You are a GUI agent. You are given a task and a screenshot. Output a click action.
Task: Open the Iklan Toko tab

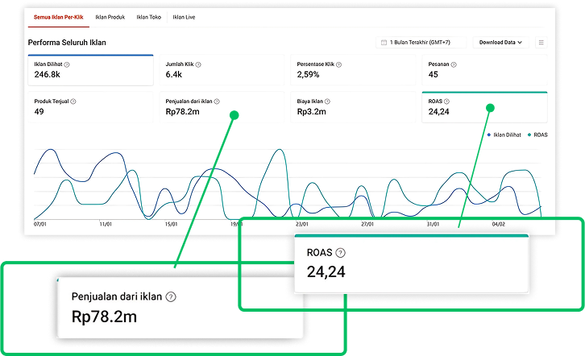149,16
